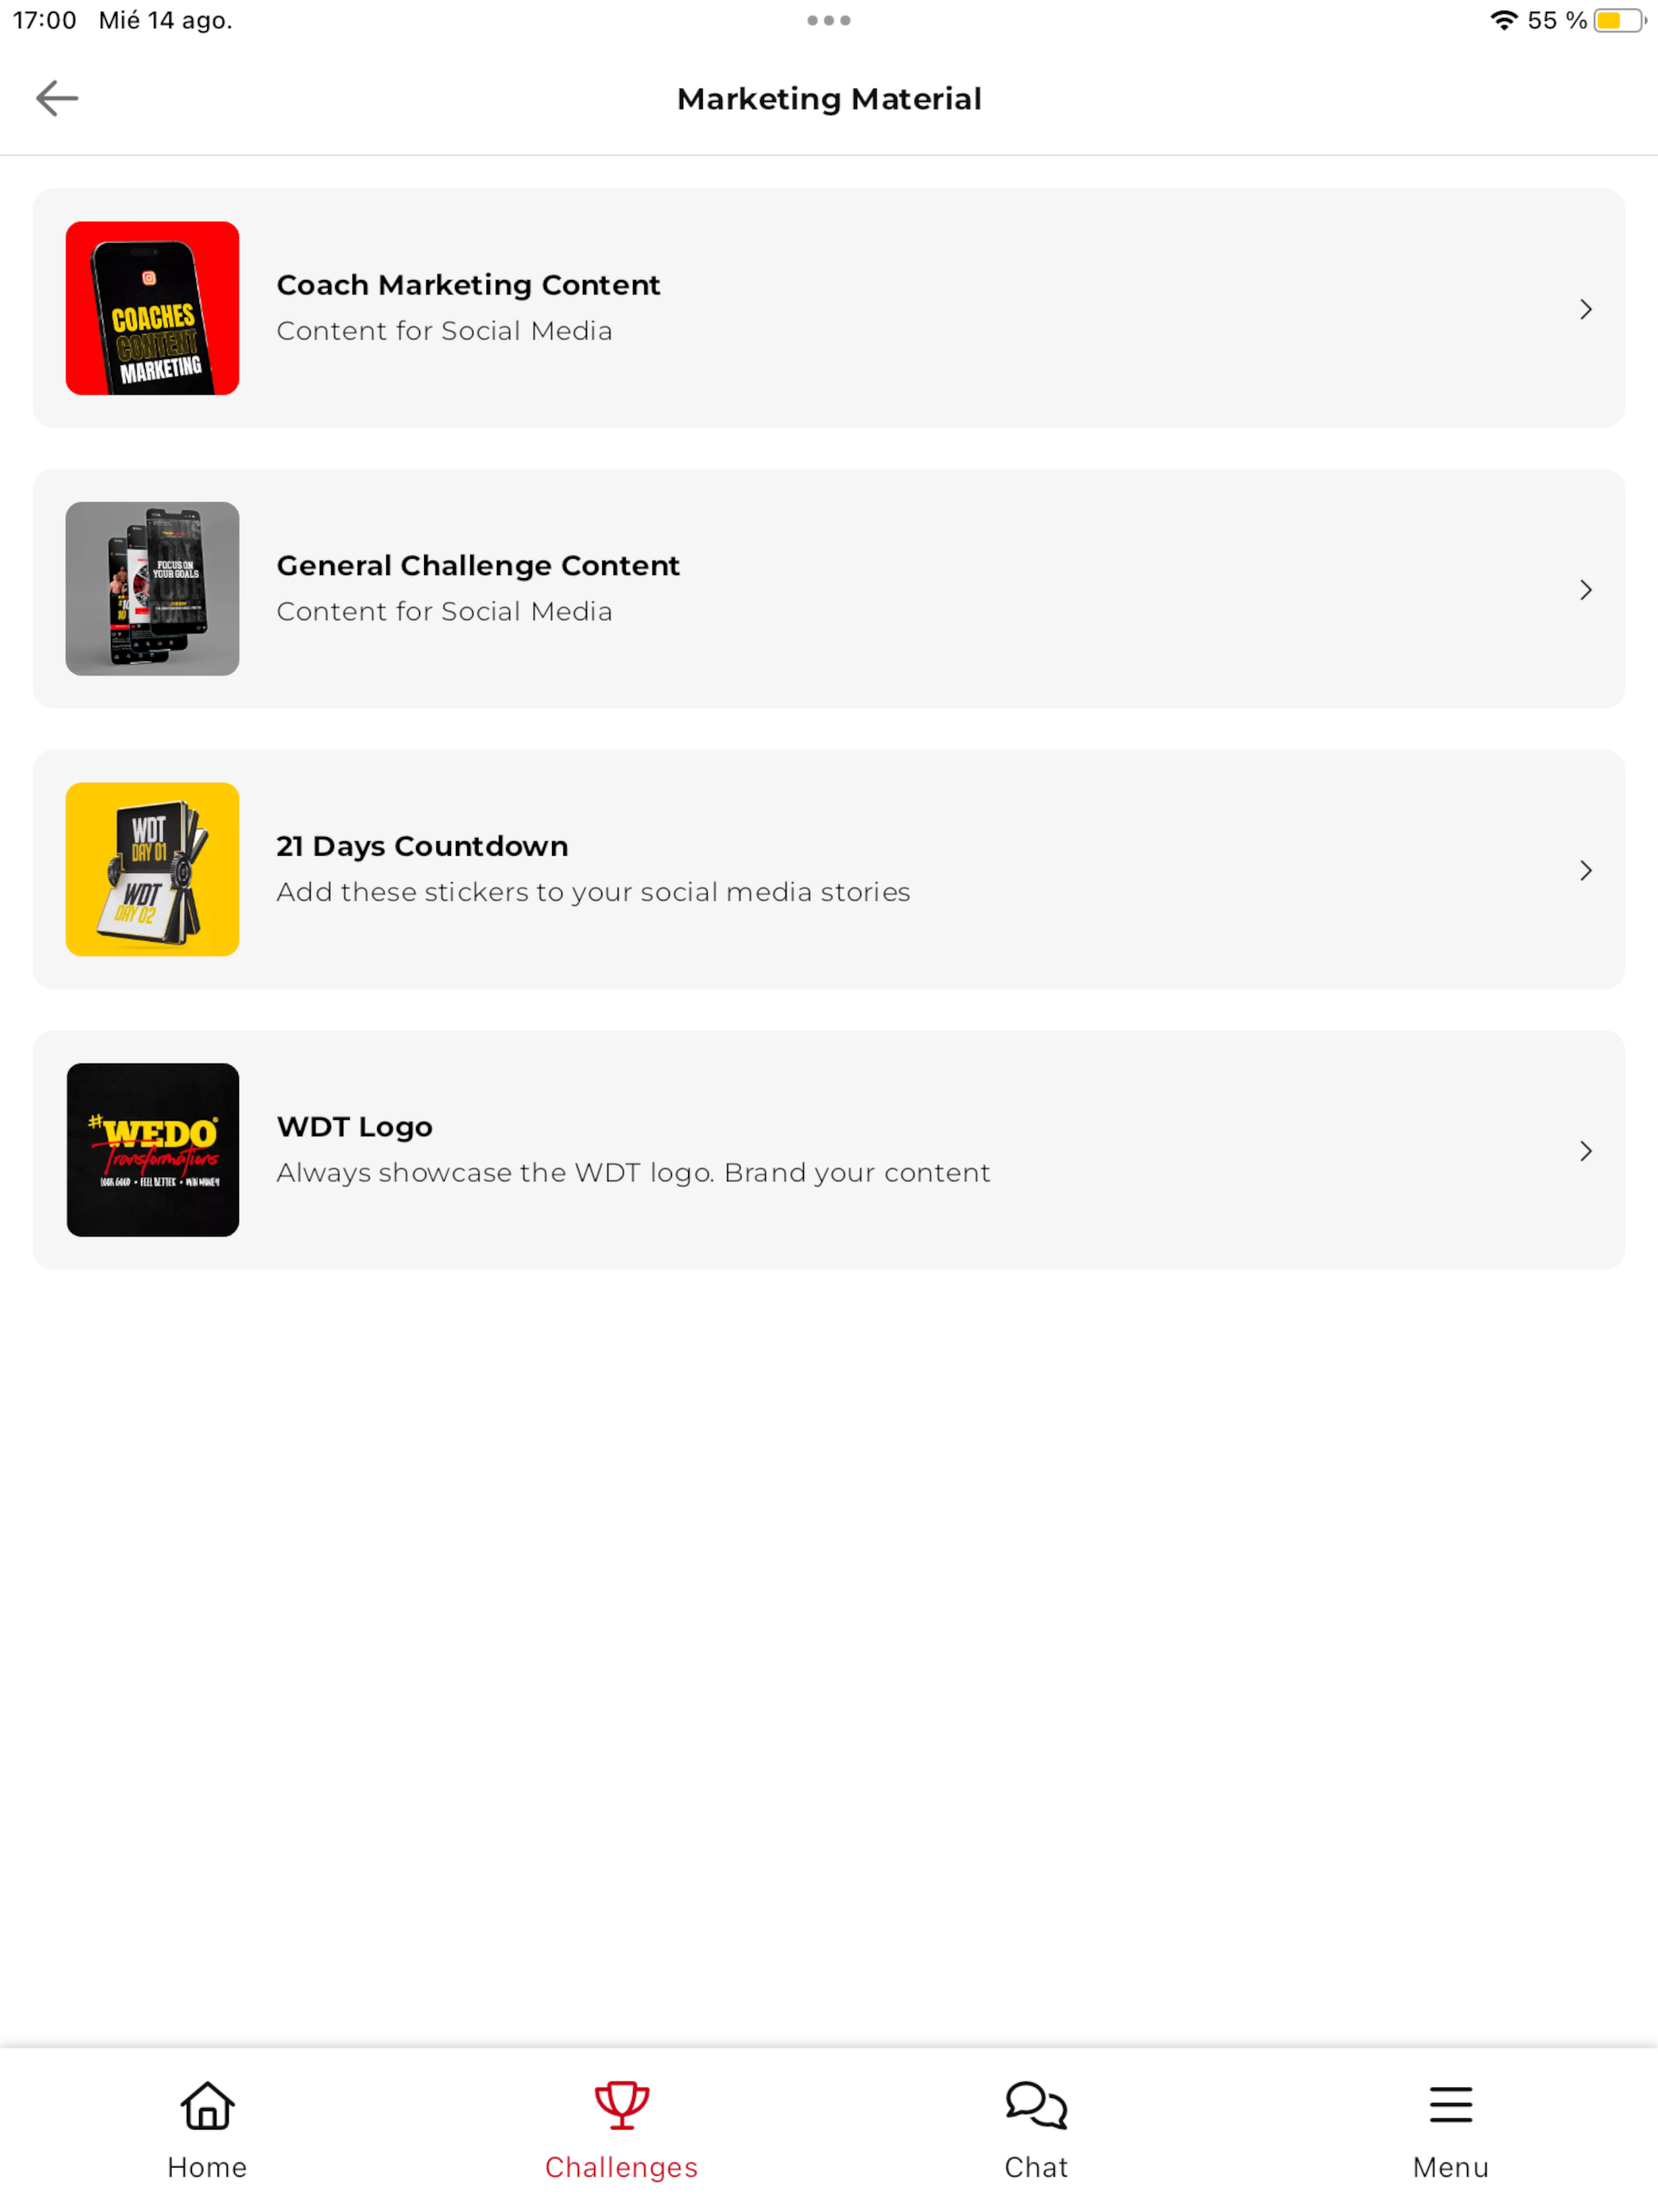Open the hamburger Menu icon
The width and height of the screenshot is (1658, 2212).
(x=1450, y=2104)
